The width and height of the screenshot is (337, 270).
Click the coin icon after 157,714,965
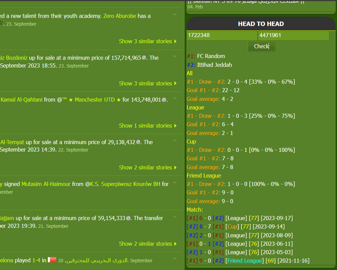click(144, 58)
